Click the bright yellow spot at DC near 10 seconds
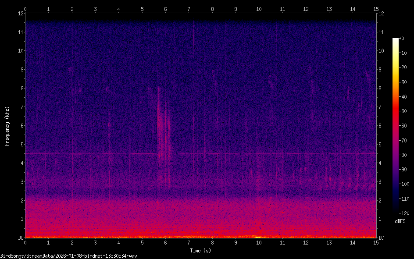This screenshot has height=259, width=414. coord(258,237)
